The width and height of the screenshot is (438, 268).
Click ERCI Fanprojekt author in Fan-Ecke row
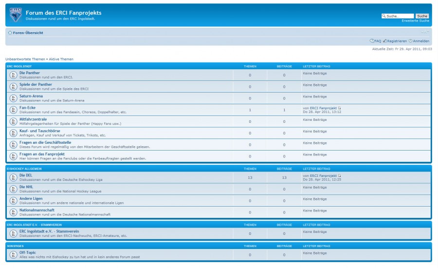coord(323,108)
